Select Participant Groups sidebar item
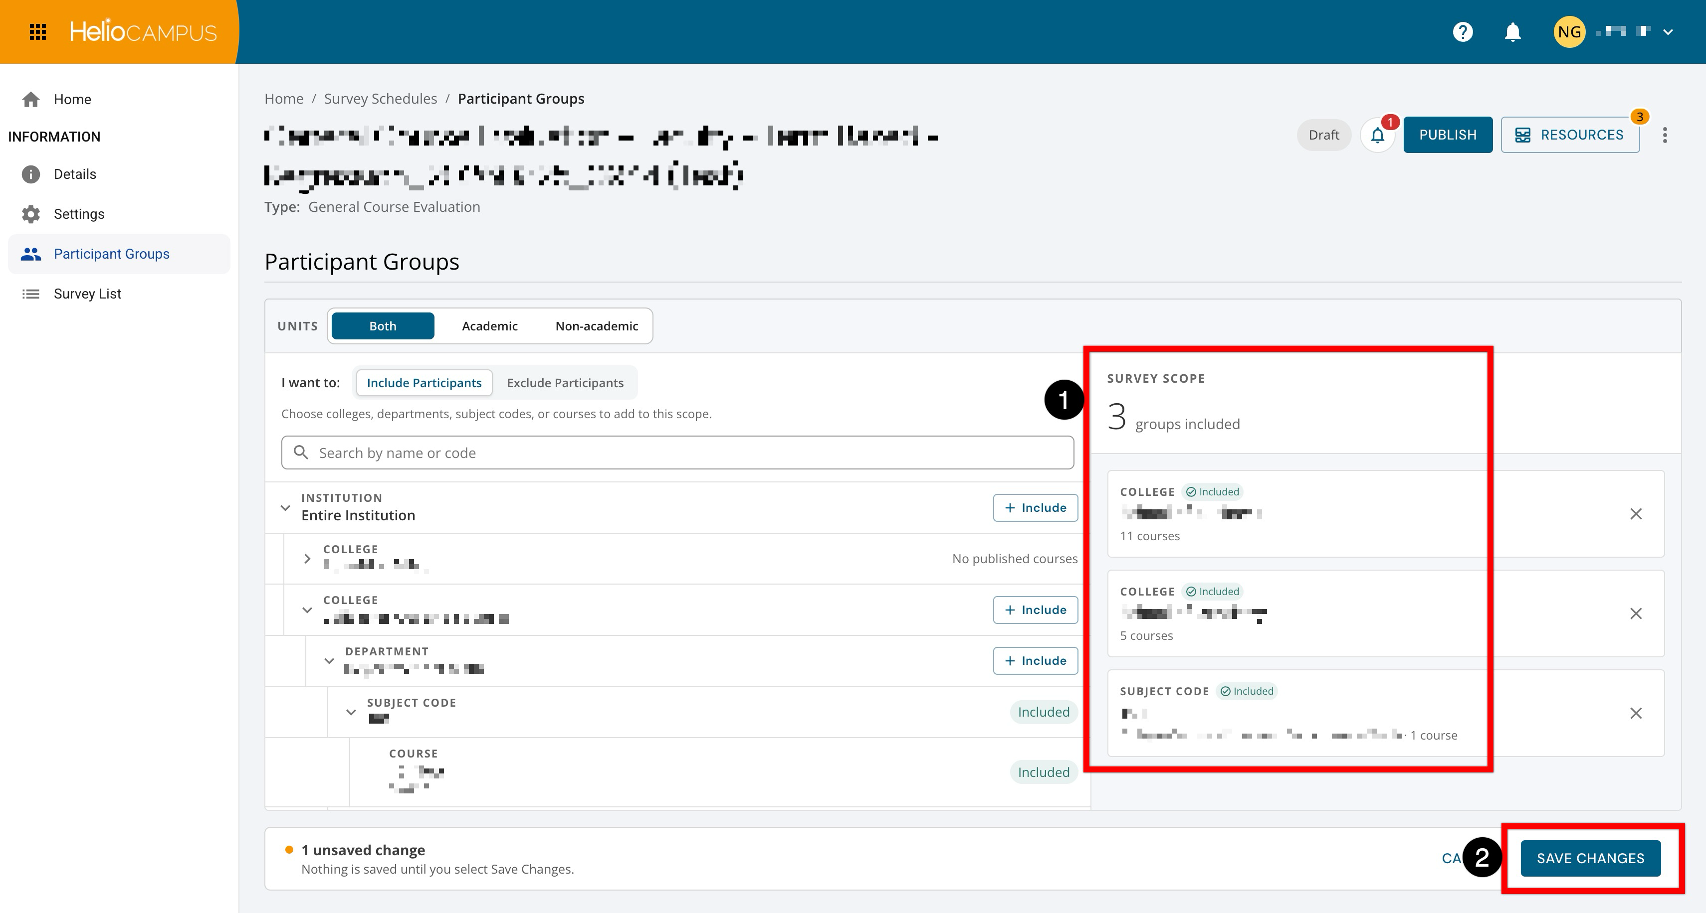This screenshot has width=1706, height=913. 119,254
